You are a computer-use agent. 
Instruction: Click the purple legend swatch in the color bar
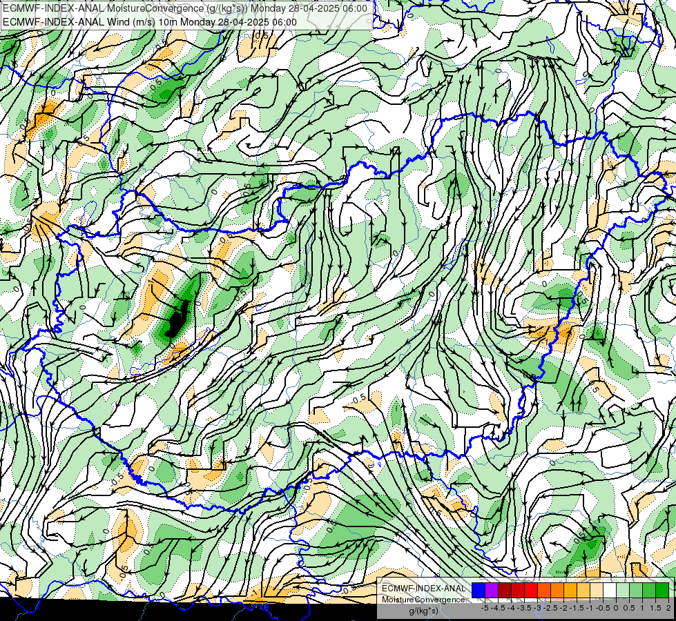492,590
